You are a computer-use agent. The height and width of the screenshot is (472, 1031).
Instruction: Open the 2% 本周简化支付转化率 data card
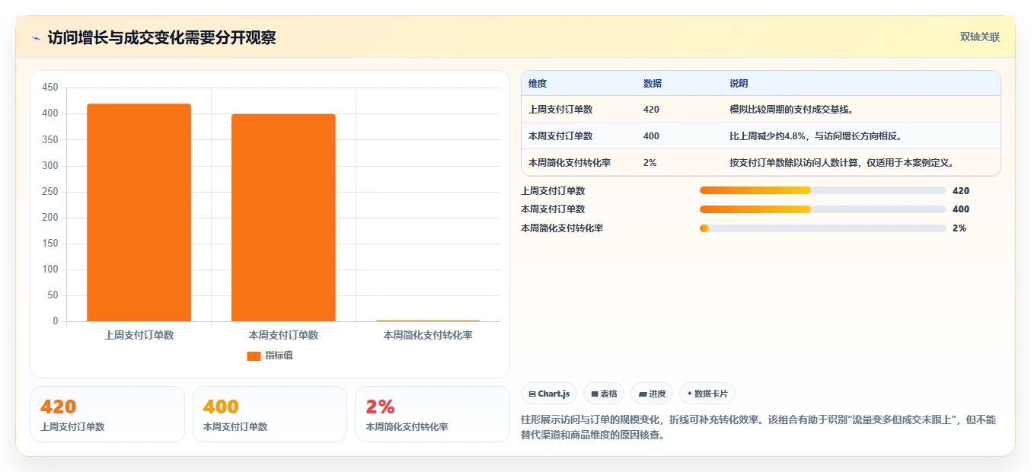coord(433,414)
